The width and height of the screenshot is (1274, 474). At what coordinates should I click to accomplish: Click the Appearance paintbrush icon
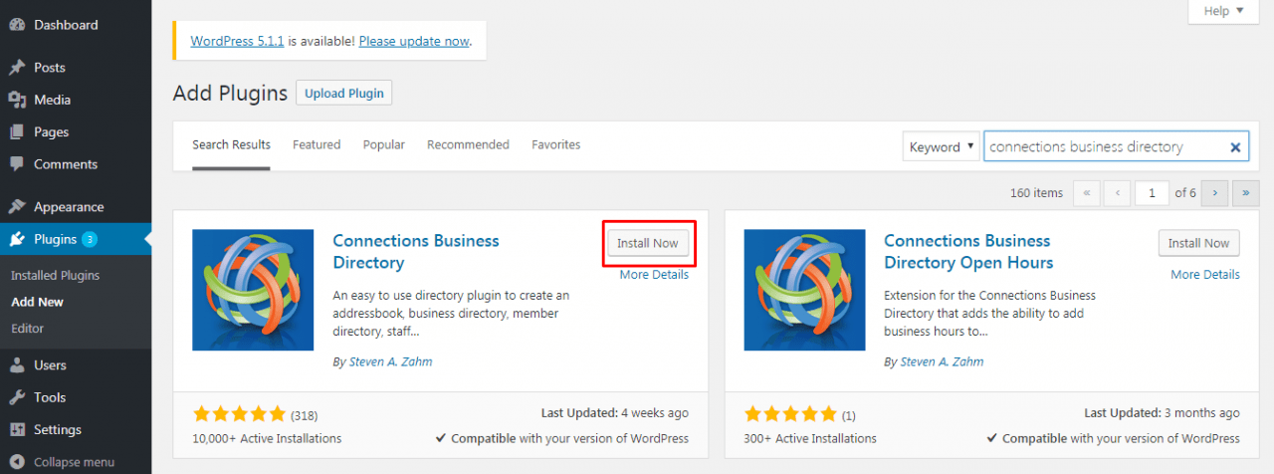pyautogui.click(x=17, y=207)
